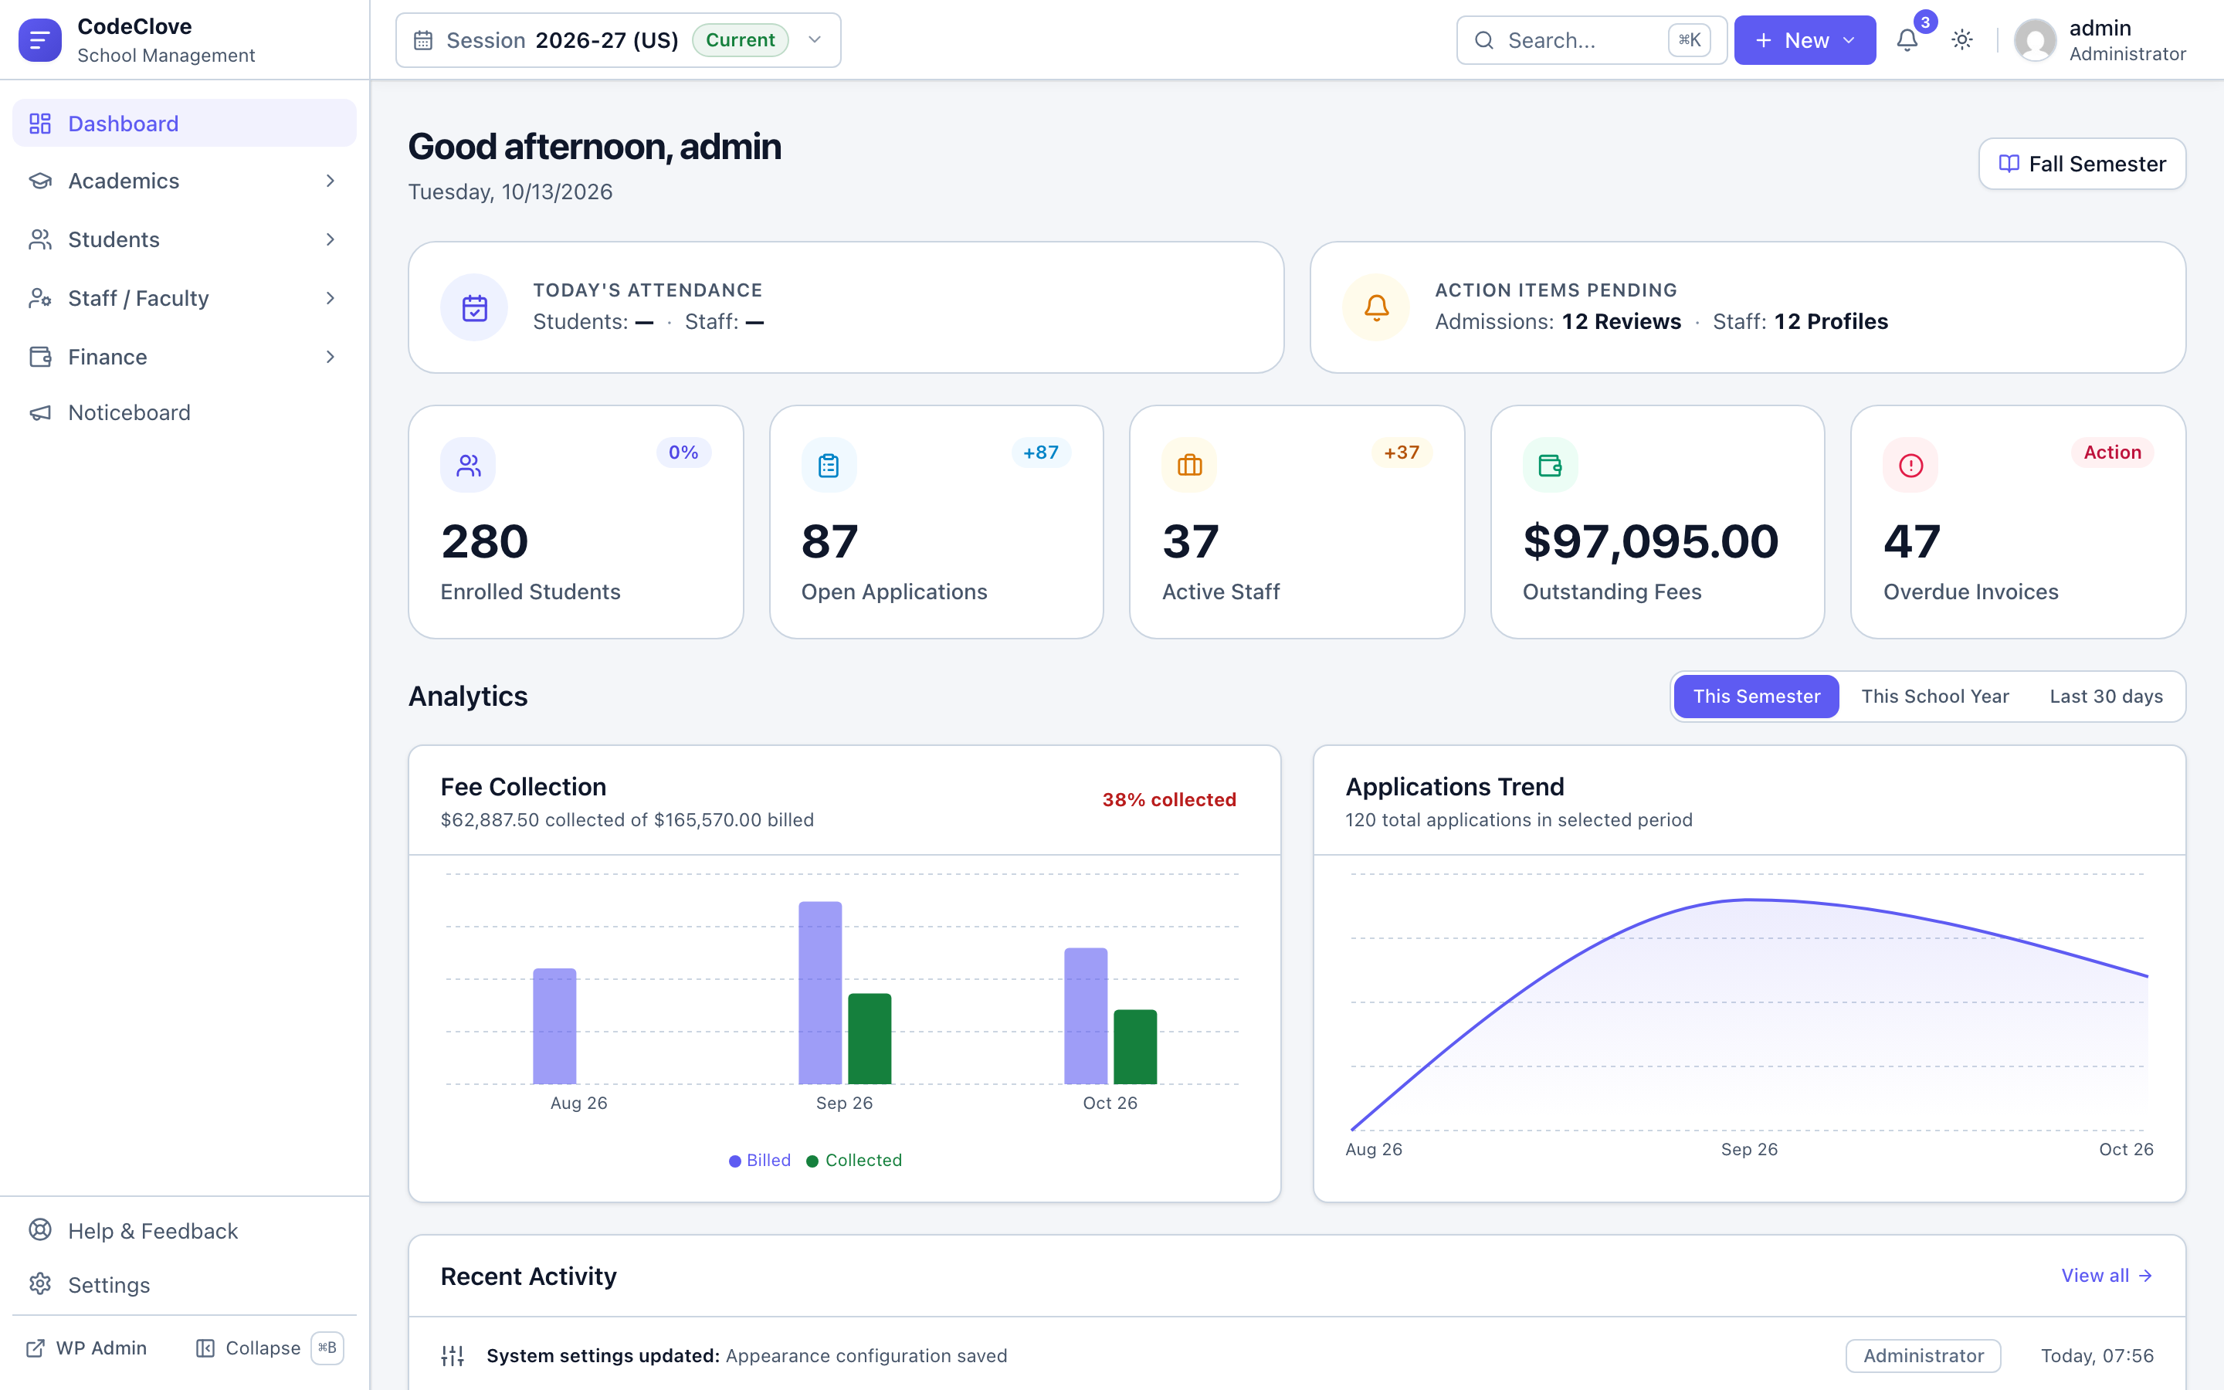Go to Dashboard in the sidebar

184,124
